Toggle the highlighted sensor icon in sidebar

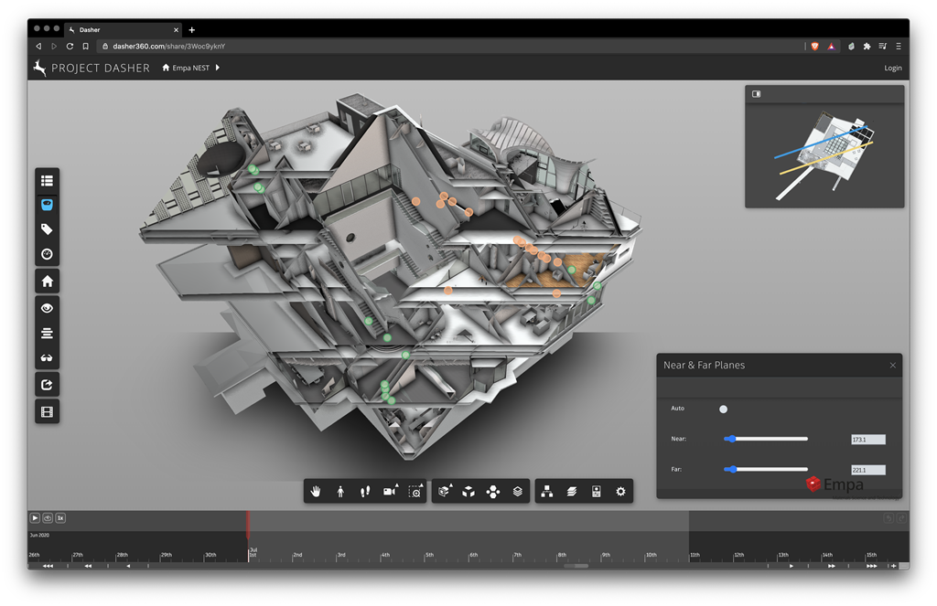pyautogui.click(x=47, y=205)
